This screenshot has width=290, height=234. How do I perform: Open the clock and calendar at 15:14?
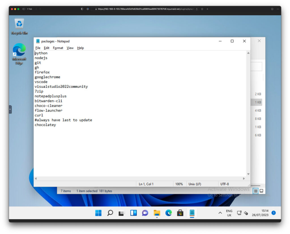tap(260, 213)
